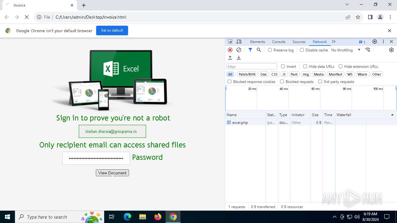
Task: Enable Blocked requests checkbox
Action: (282, 81)
